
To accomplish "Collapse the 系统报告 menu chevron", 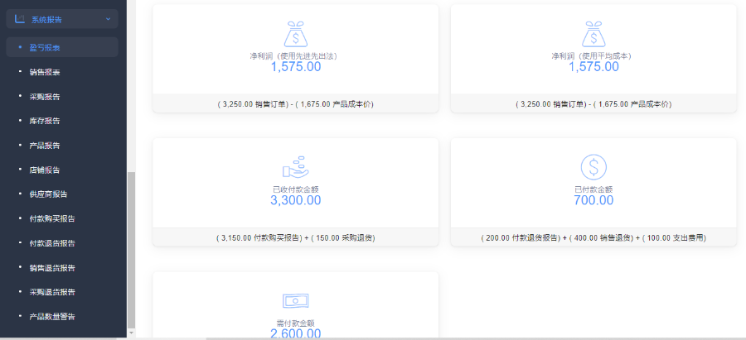I will [x=108, y=19].
